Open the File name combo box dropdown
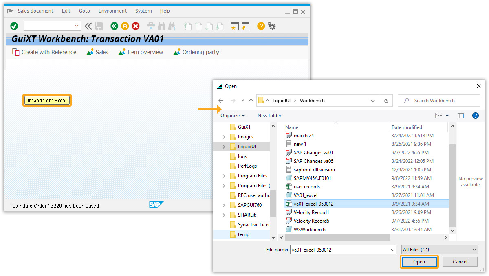Image resolution: width=489 pixels, height=276 pixels. pos(393,250)
